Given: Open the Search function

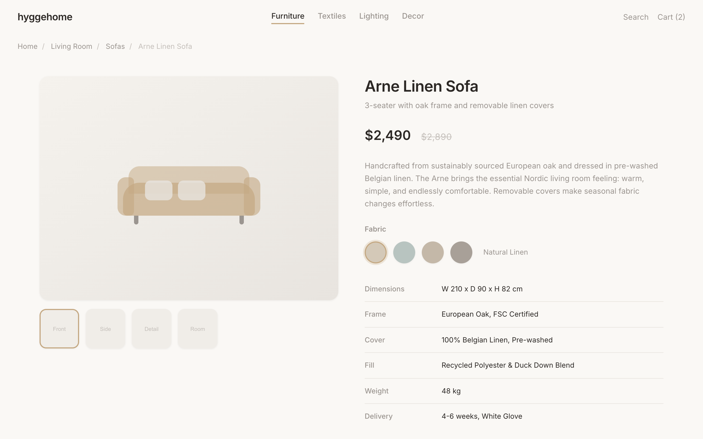Looking at the screenshot, I should [x=636, y=17].
